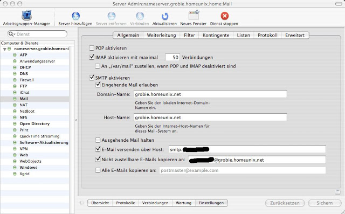This screenshot has width=345, height=214.
Task: Open the Listen tab
Action: (x=243, y=35)
